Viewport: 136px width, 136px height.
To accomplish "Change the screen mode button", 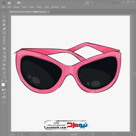I will 4,97.
